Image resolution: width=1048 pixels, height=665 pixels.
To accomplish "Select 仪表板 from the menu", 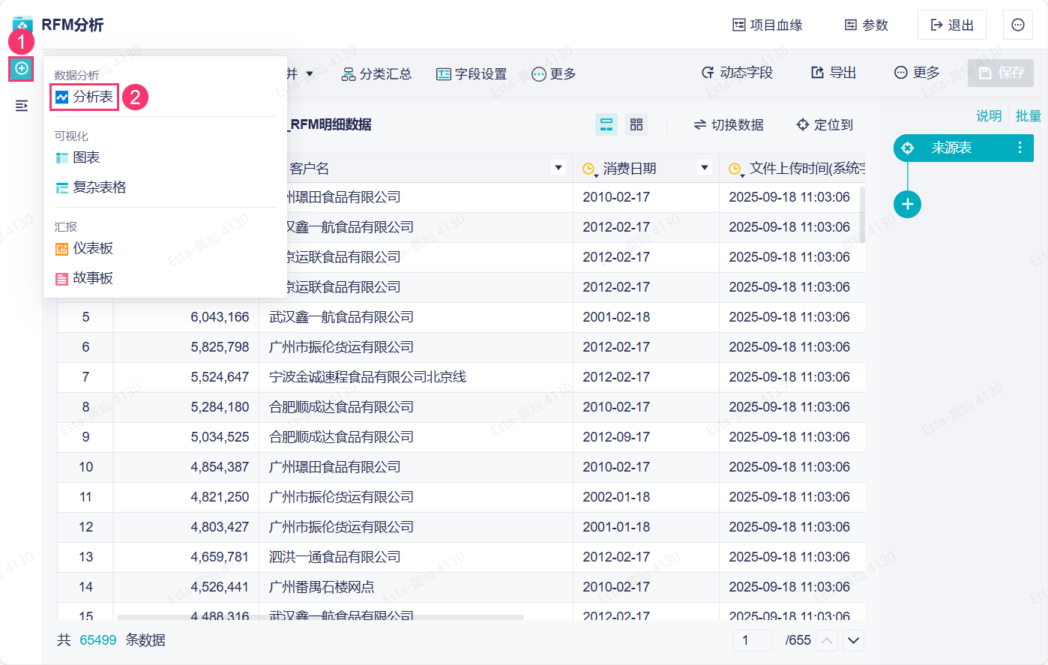I will [85, 248].
